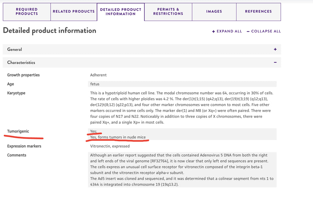313x197 pixels.
Task: Click the Comments field label
Action: (17, 155)
